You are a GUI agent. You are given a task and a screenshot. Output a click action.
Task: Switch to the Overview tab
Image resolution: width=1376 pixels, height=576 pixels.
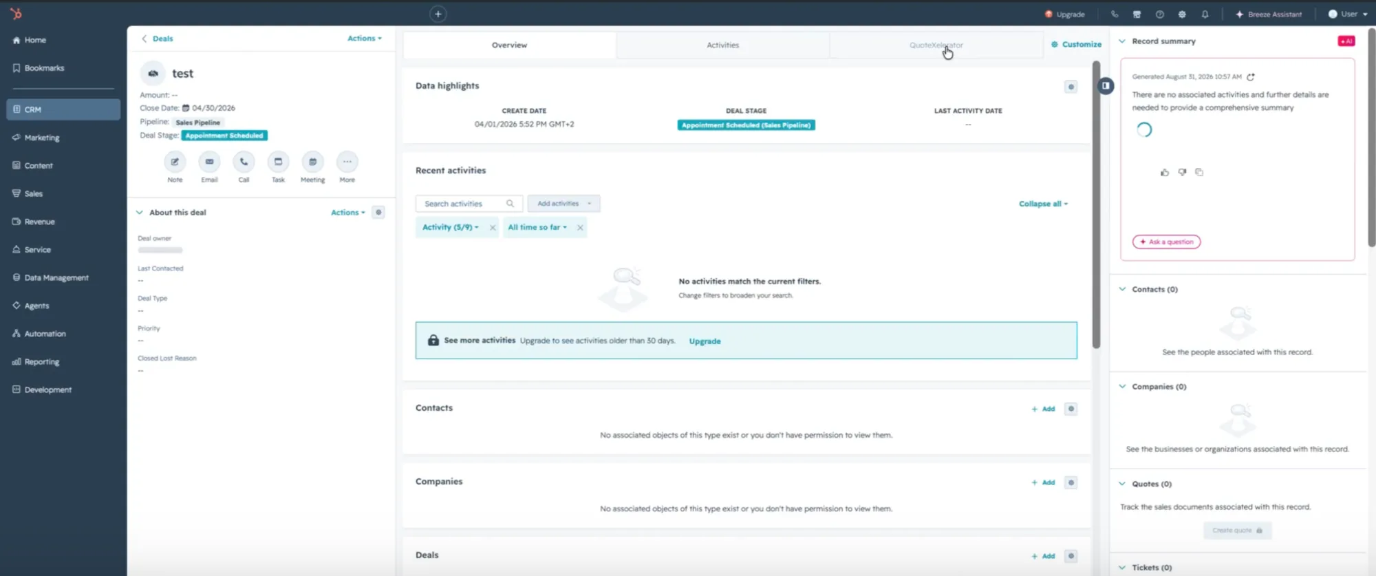tap(509, 45)
